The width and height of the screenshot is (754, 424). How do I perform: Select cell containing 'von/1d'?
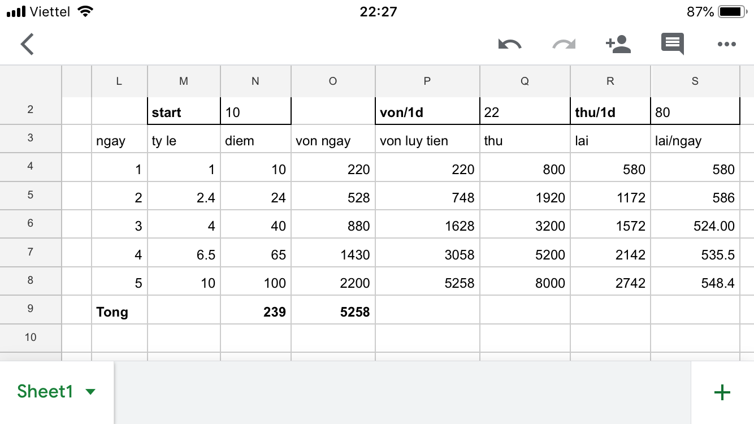click(x=427, y=111)
